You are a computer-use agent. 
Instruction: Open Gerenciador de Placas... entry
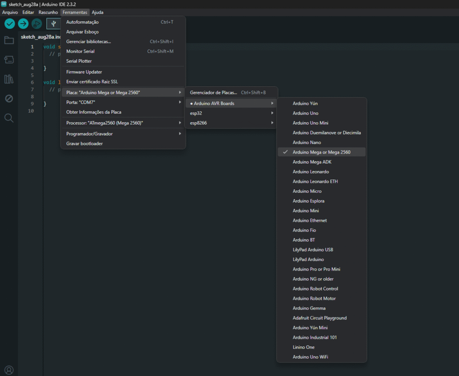231,92
